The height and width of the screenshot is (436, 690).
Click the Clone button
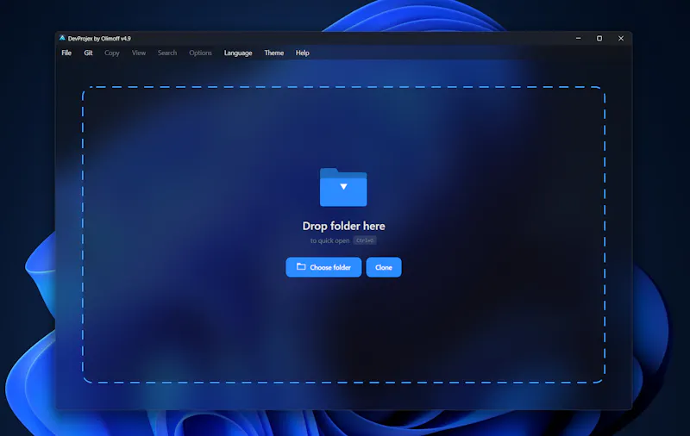(384, 267)
